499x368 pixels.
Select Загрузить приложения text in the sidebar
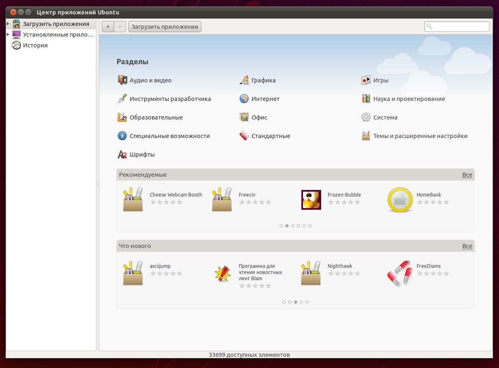(x=56, y=24)
